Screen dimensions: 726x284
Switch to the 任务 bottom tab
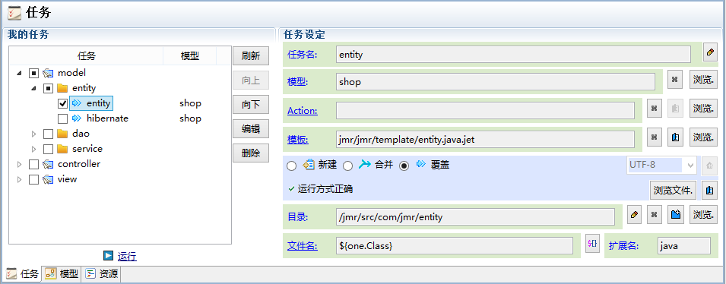pos(23,274)
